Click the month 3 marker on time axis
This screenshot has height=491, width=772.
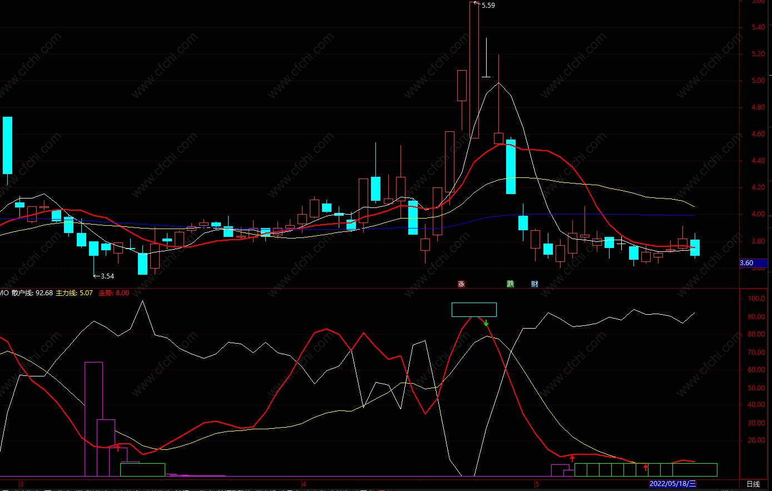pyautogui.click(x=21, y=484)
